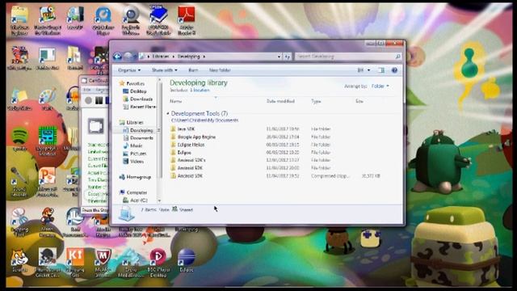The image size is (517, 291).
Task: Open the Adobe Reader 9 desktop shortcut
Action: 187,19
